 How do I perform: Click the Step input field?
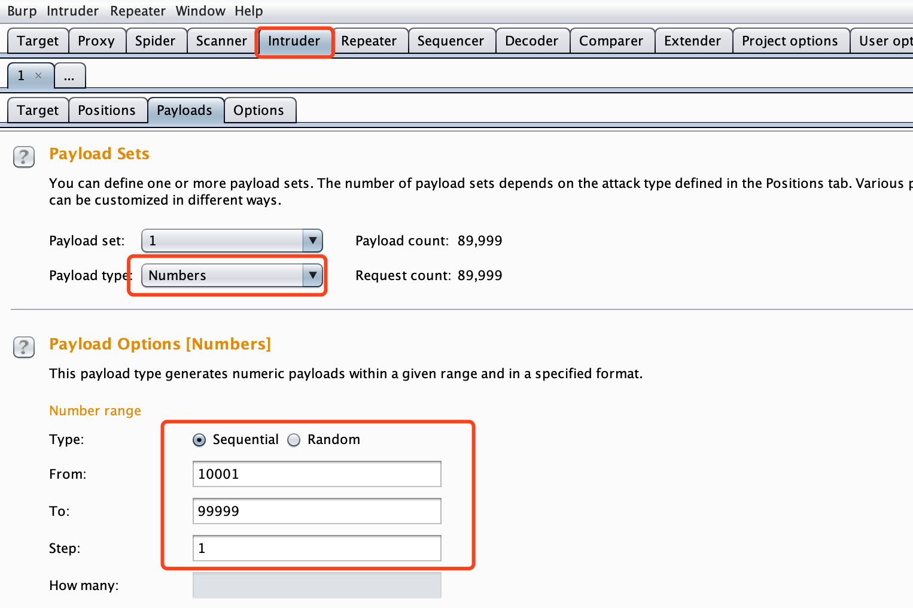(x=317, y=548)
